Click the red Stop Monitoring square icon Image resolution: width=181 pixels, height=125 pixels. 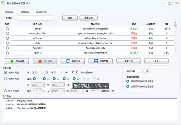tap(40, 61)
